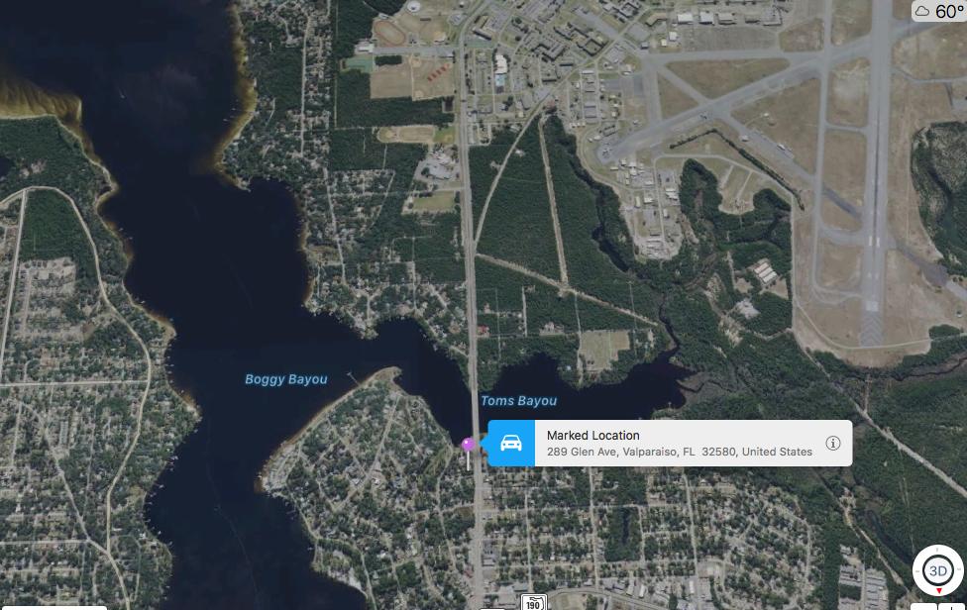Click the Route 190 highway shield
Image resolution: width=967 pixels, height=610 pixels.
(x=533, y=603)
